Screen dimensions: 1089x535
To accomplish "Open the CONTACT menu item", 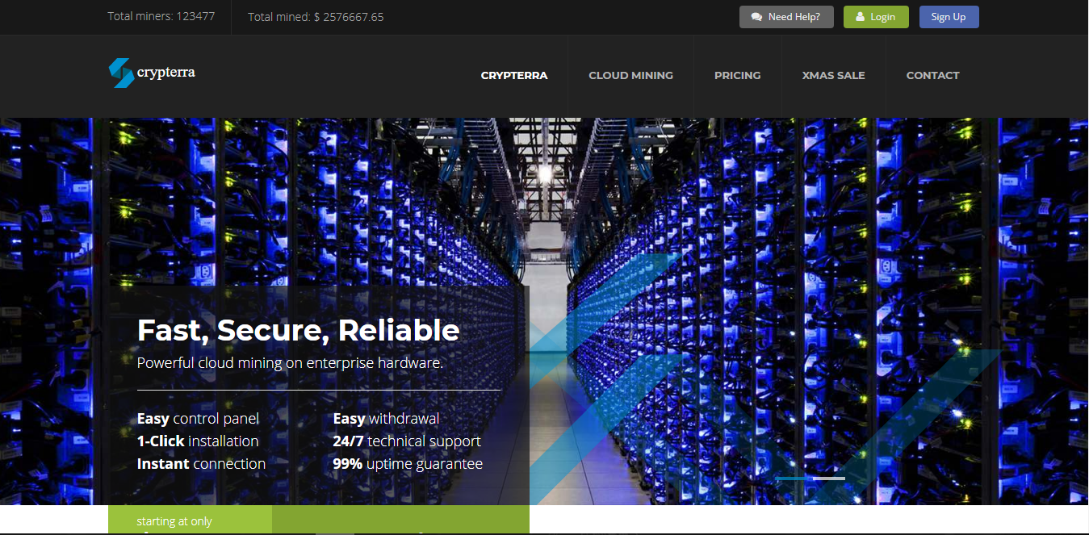I will [x=932, y=75].
